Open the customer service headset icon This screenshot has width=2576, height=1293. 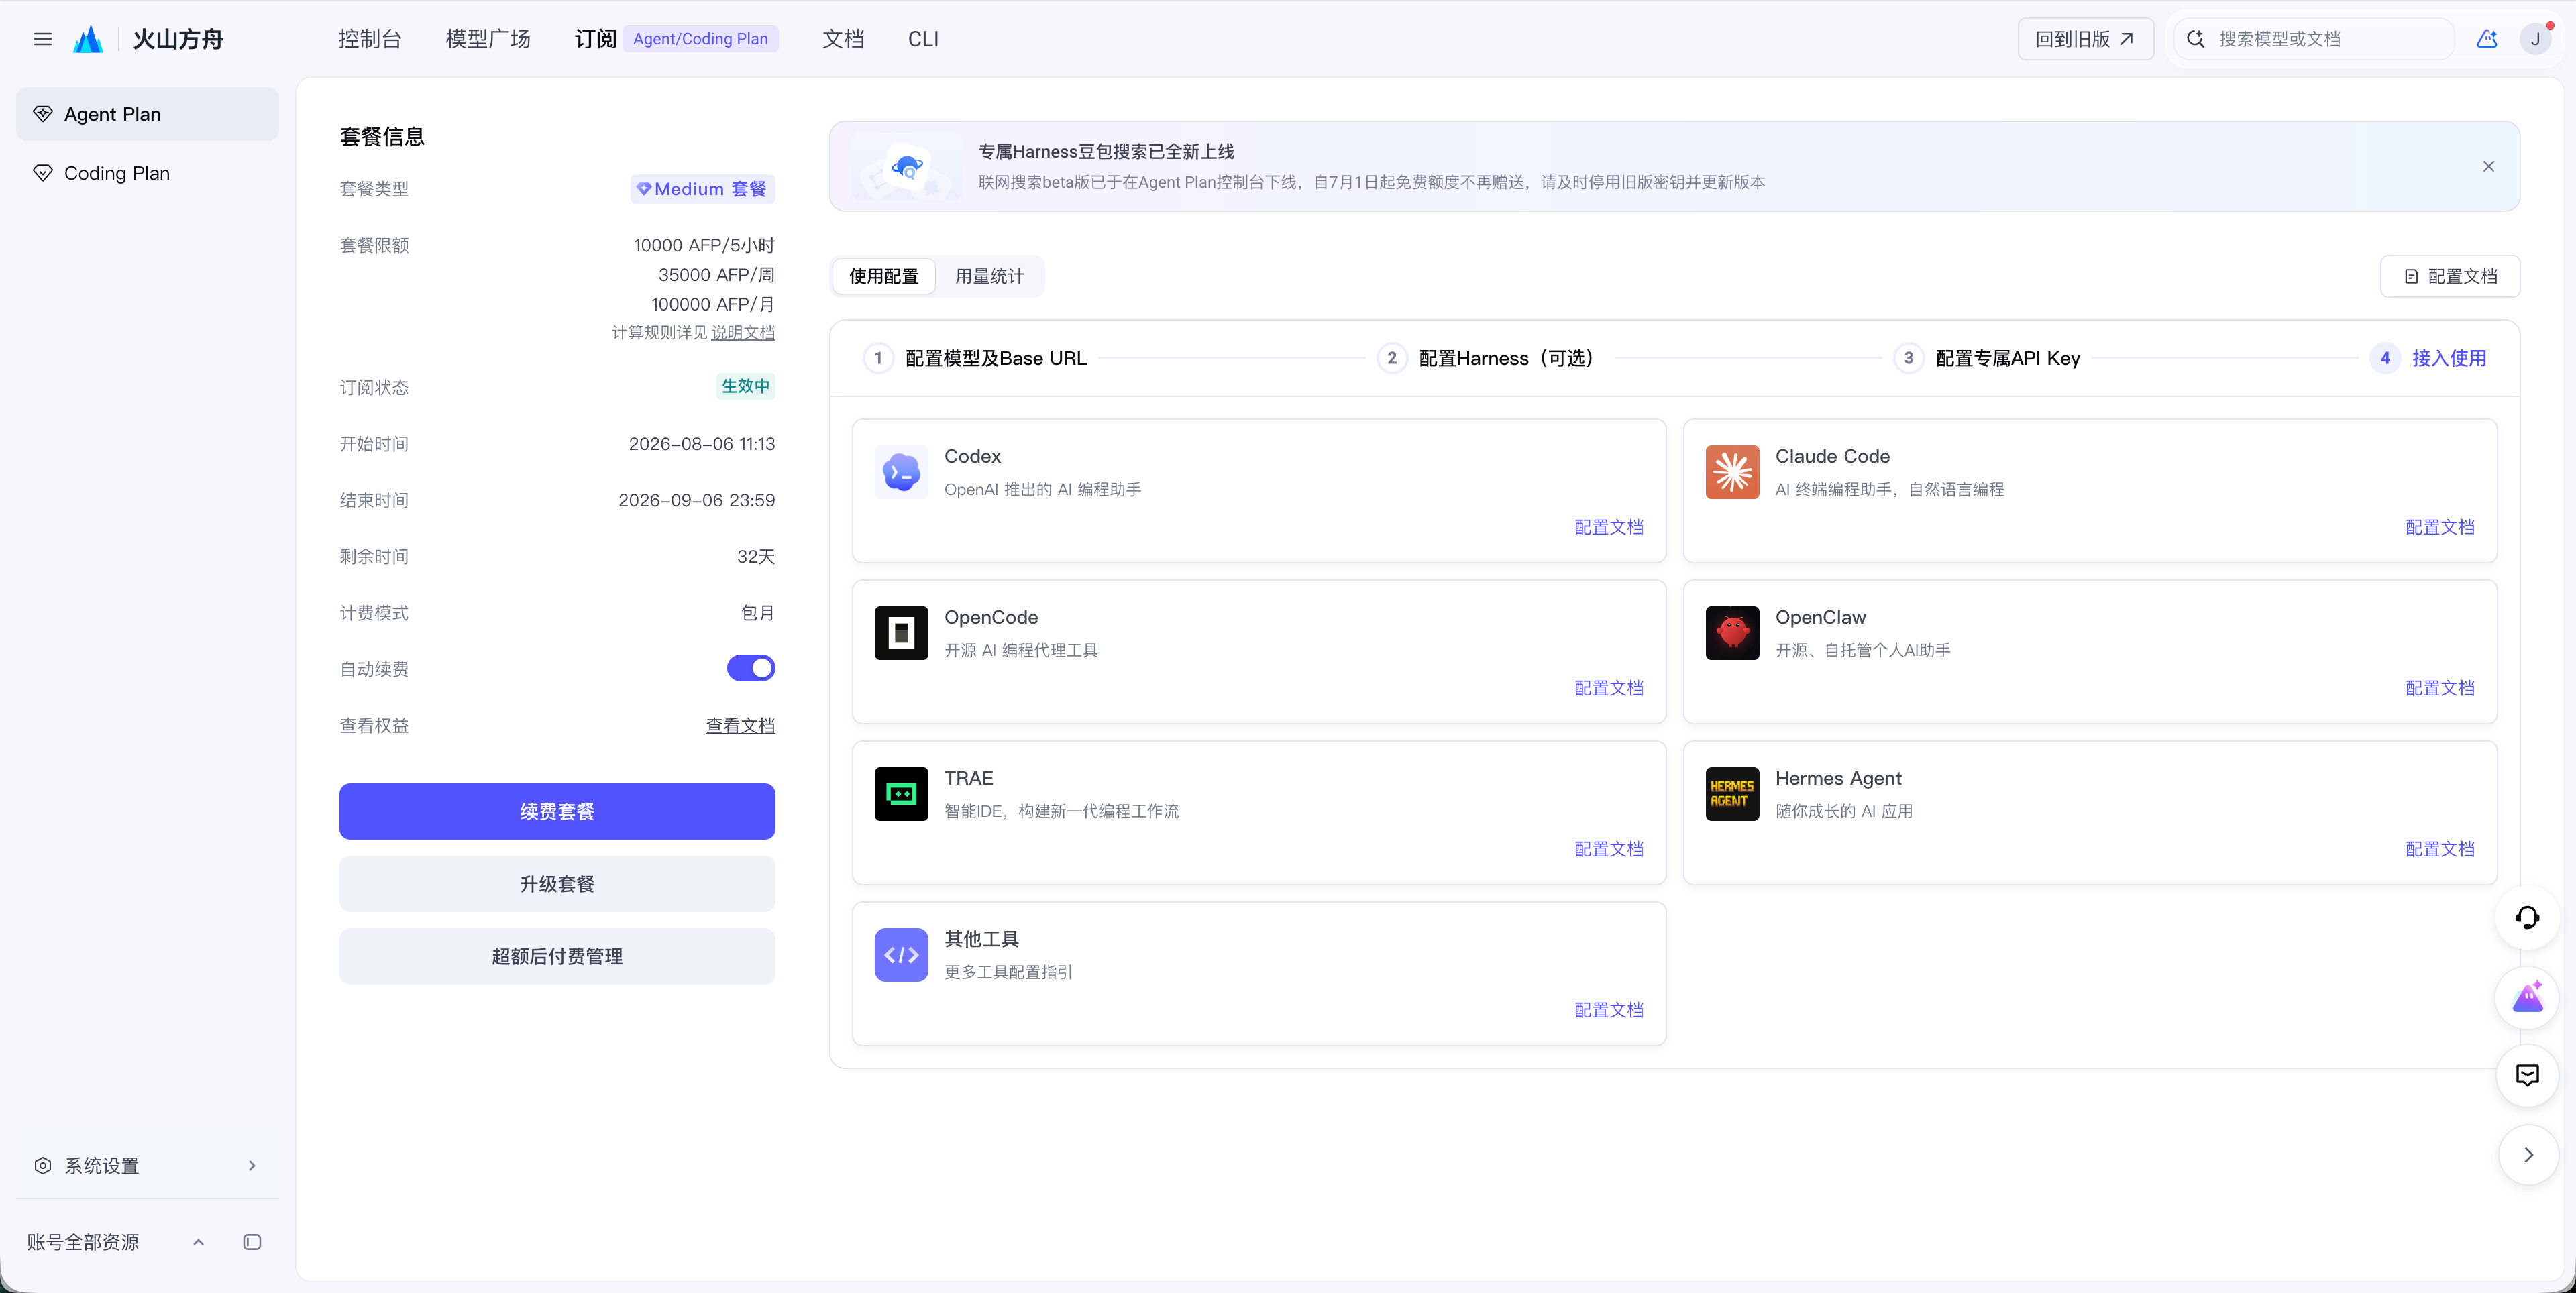[2527, 917]
